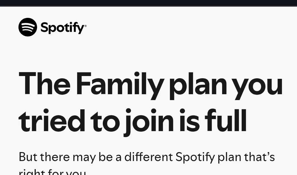Click the subtitle word "may"
This screenshot has width=297, height=175.
84,158
